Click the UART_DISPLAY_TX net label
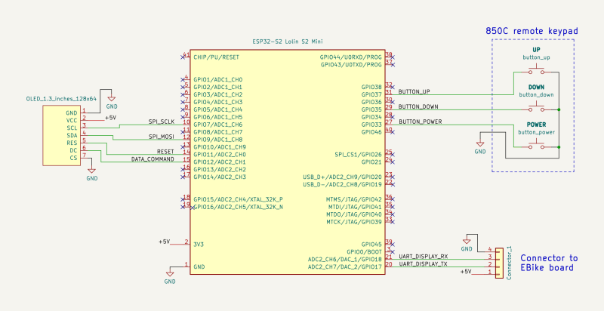The image size is (604, 311). (x=423, y=264)
